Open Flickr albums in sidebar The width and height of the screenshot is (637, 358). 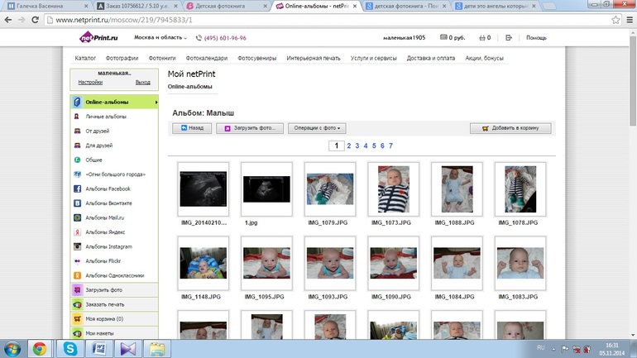pyautogui.click(x=104, y=260)
